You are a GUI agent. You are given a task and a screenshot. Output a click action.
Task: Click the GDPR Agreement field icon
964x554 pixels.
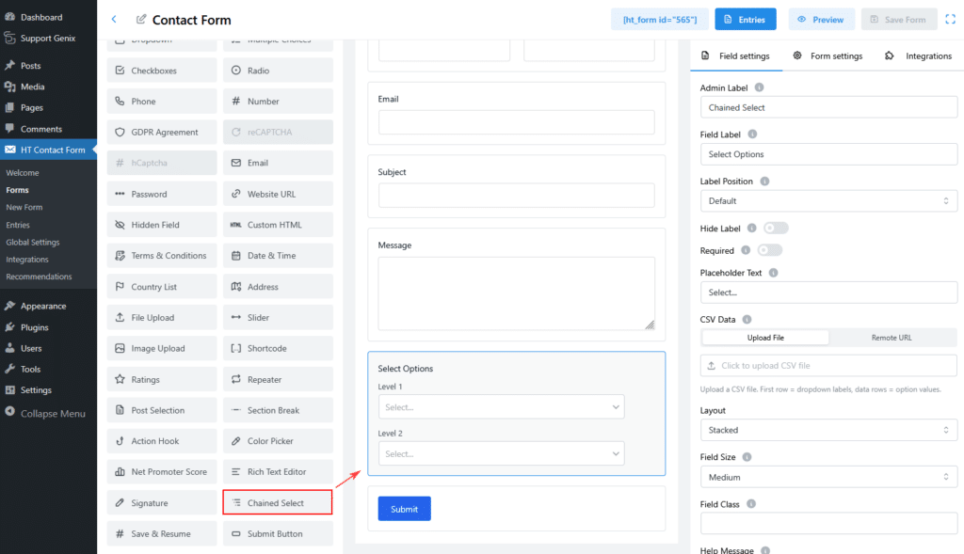coord(161,132)
